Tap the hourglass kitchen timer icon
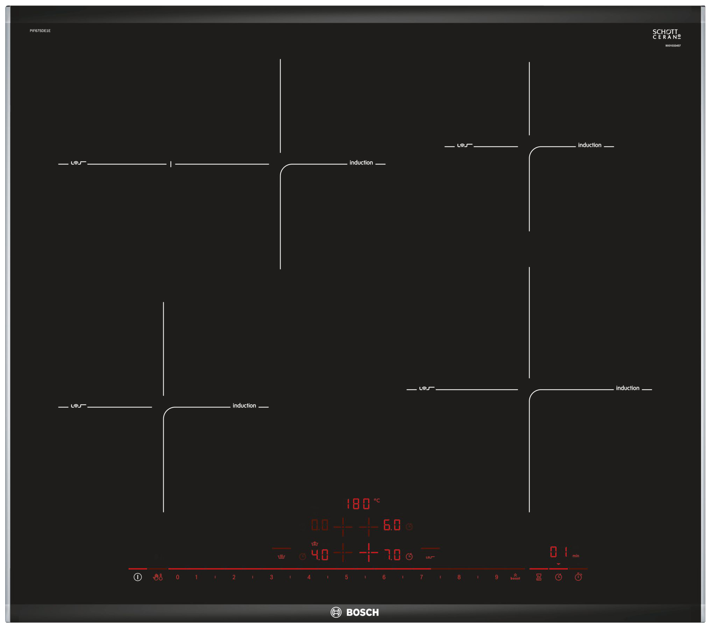 point(539,577)
